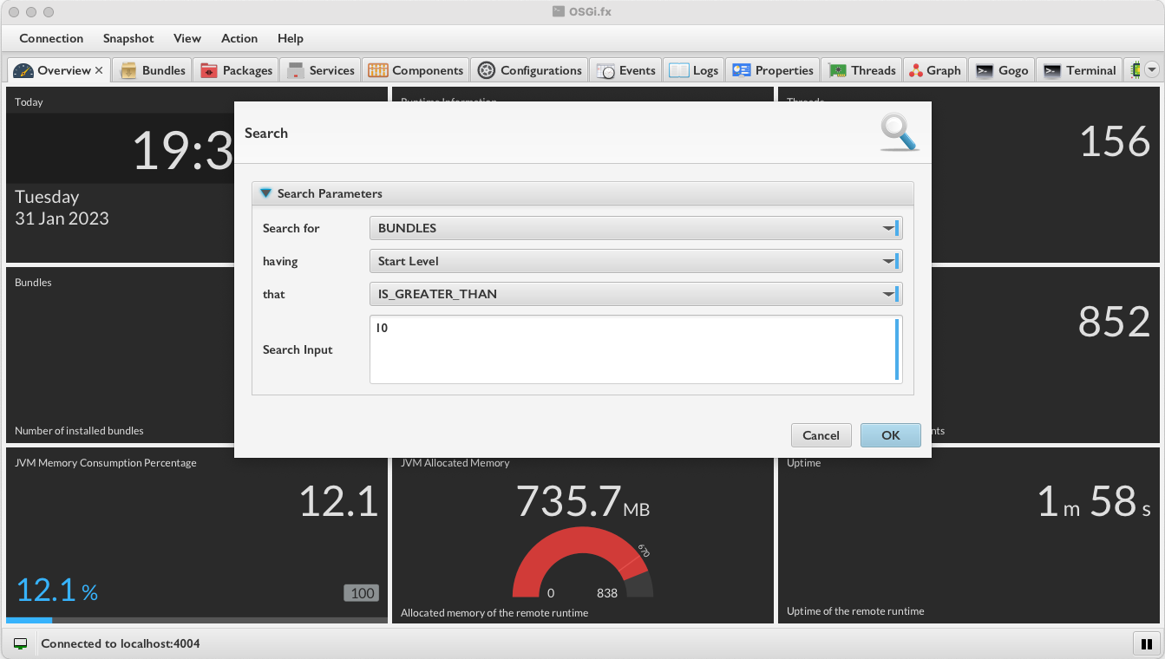Click the Events tab icon
Image resolution: width=1165 pixels, height=659 pixels.
click(605, 70)
